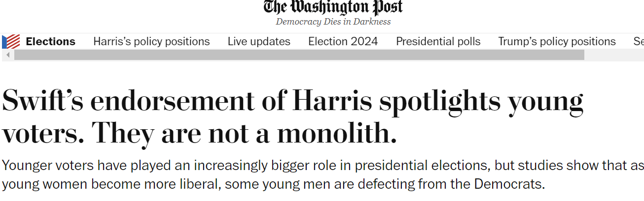Click the horizontal nav scrollbar thumb
Screen dimensions: 644x201
(x=299, y=55)
